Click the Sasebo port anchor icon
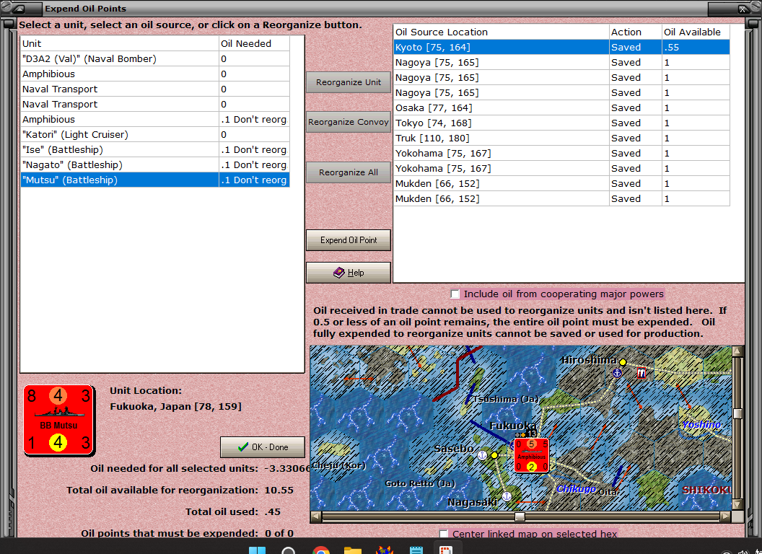Image resolution: width=762 pixels, height=554 pixels. [x=482, y=455]
